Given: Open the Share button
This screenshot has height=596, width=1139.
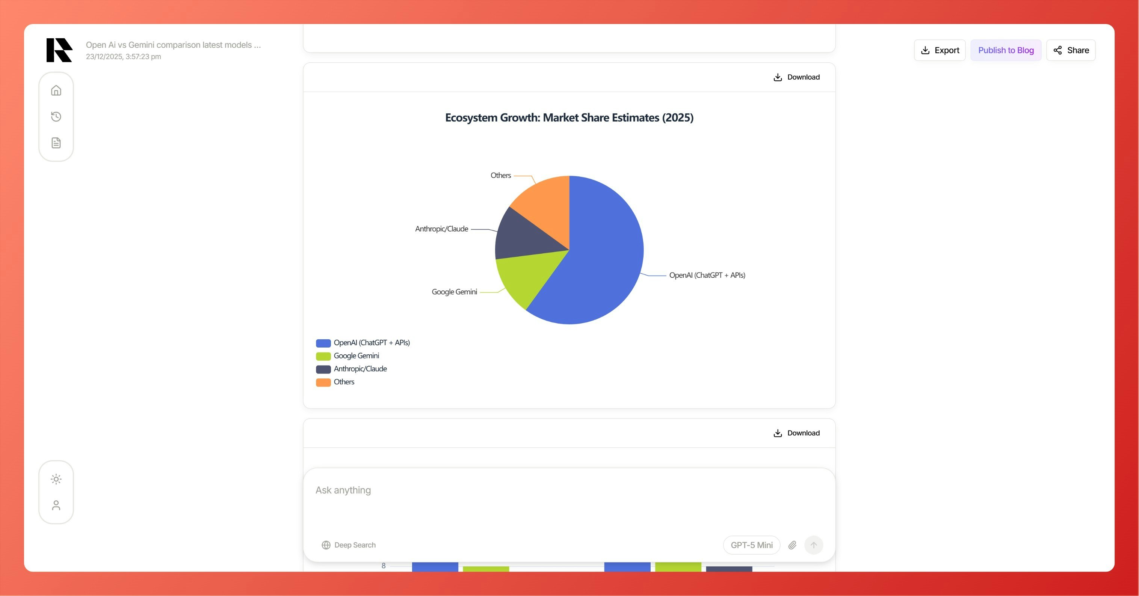Looking at the screenshot, I should tap(1071, 50).
